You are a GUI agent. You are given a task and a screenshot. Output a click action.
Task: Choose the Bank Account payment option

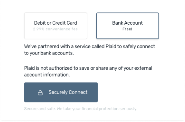point(128,26)
